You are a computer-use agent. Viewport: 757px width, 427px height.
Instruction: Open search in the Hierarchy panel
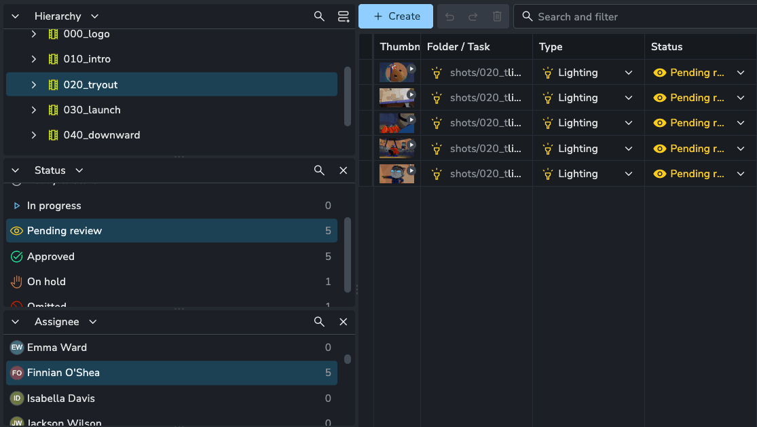pyautogui.click(x=319, y=16)
